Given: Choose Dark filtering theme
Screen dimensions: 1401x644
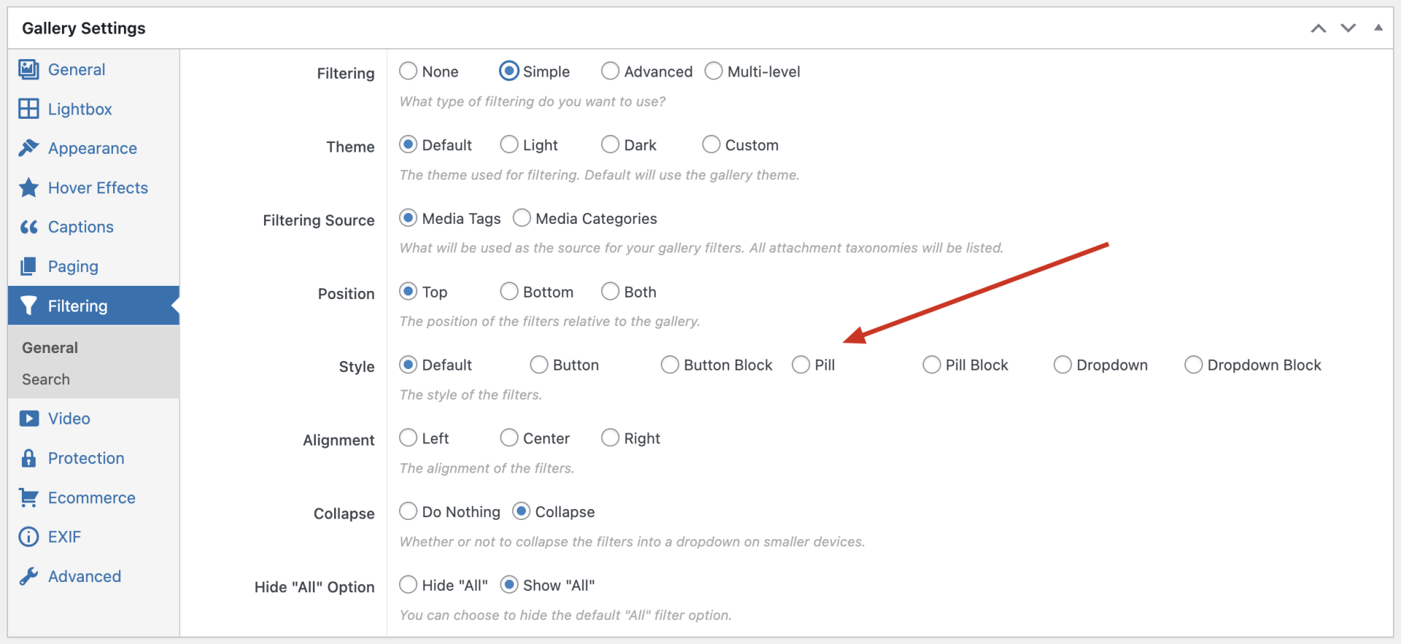Looking at the screenshot, I should [x=610, y=144].
